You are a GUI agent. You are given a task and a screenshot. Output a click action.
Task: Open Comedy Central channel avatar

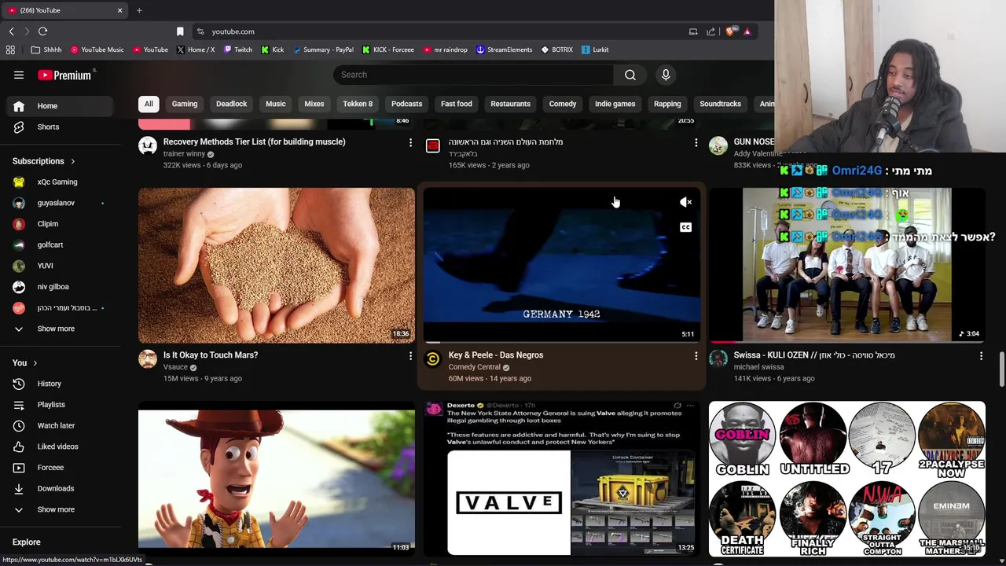433,359
